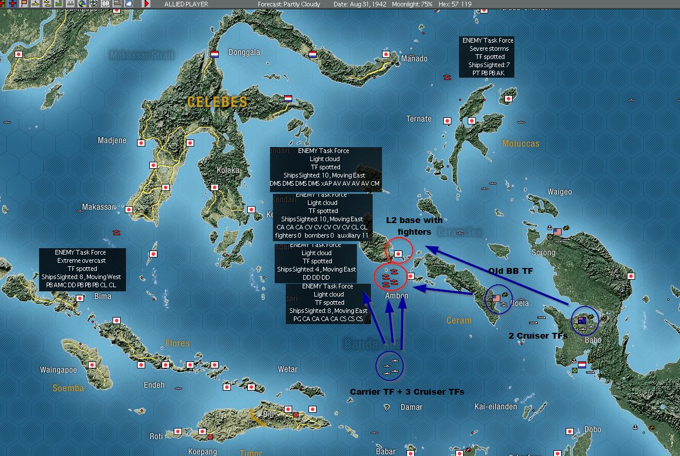Select the Japanese base at Roti
The height and width of the screenshot is (456, 680).
(x=178, y=431)
